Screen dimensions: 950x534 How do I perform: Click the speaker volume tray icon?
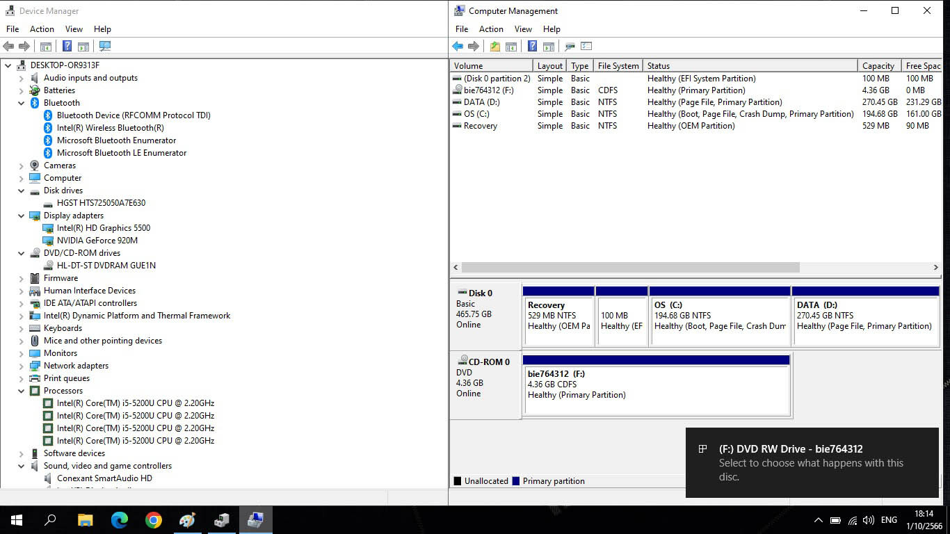click(868, 520)
